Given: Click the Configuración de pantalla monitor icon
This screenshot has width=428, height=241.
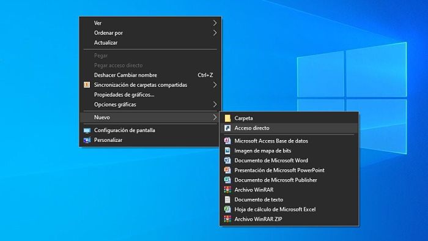Looking at the screenshot, I should pyautogui.click(x=87, y=130).
